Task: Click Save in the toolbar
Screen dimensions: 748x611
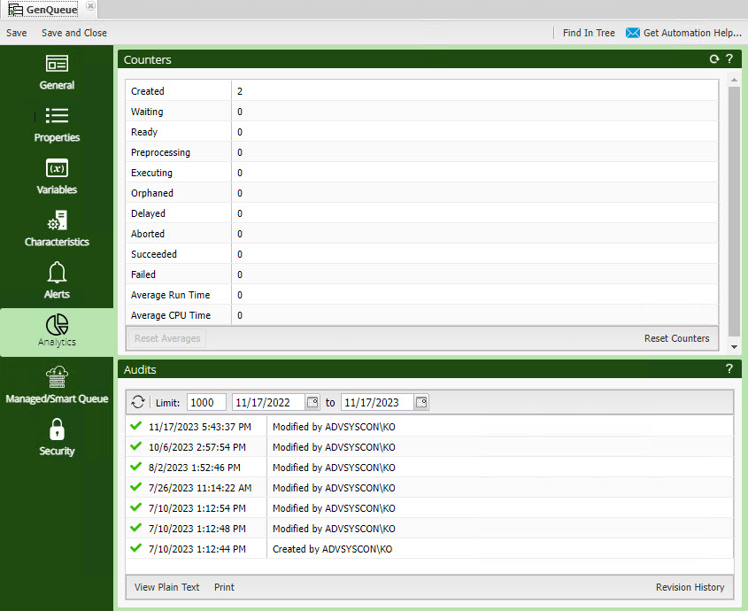Action: 17,33
